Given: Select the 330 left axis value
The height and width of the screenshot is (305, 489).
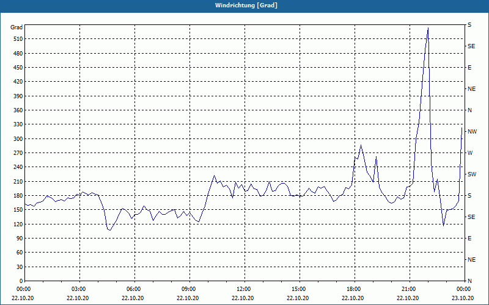Looking at the screenshot, I should click(18, 124).
